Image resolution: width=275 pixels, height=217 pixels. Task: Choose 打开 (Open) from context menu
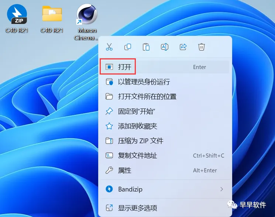pyautogui.click(x=165, y=67)
